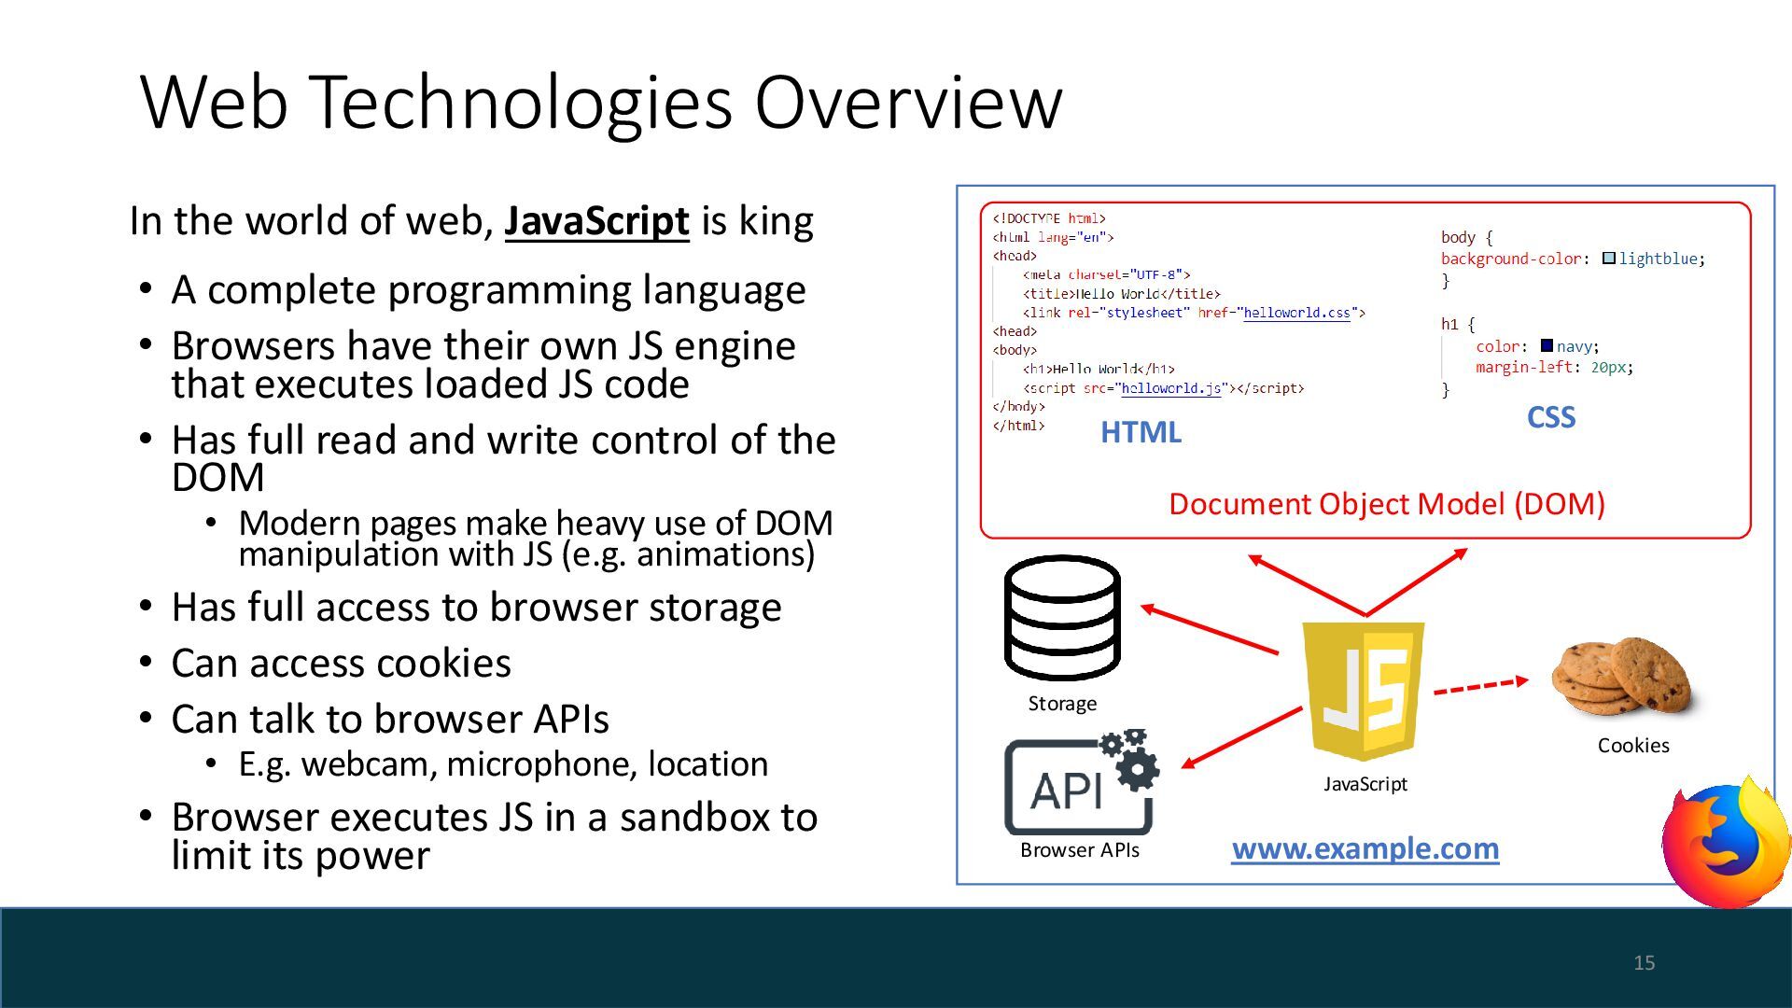Open the helloworld.js script link
Screen dimensions: 1792x1008
pos(1170,388)
